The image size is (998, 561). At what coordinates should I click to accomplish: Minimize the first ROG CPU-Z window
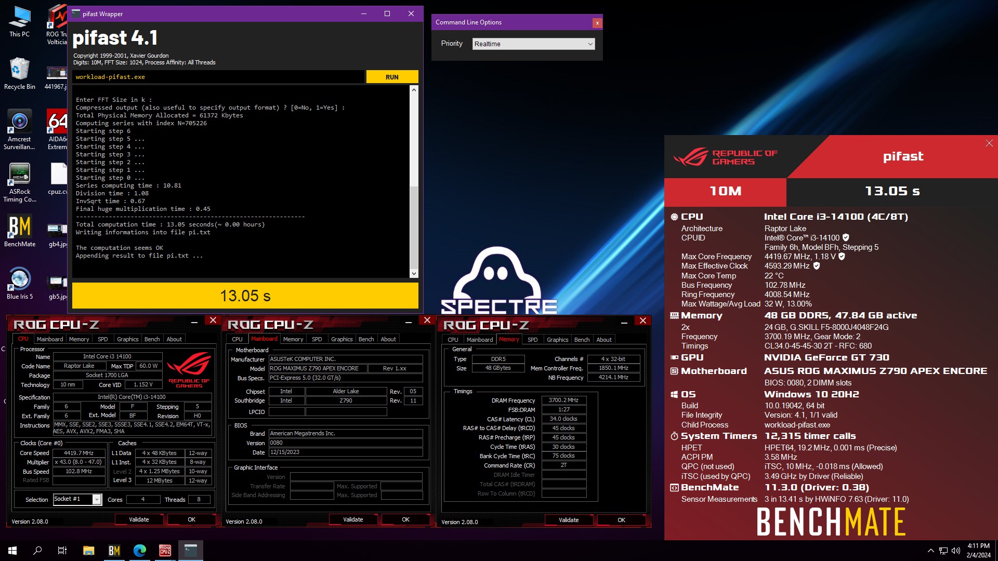click(x=194, y=322)
